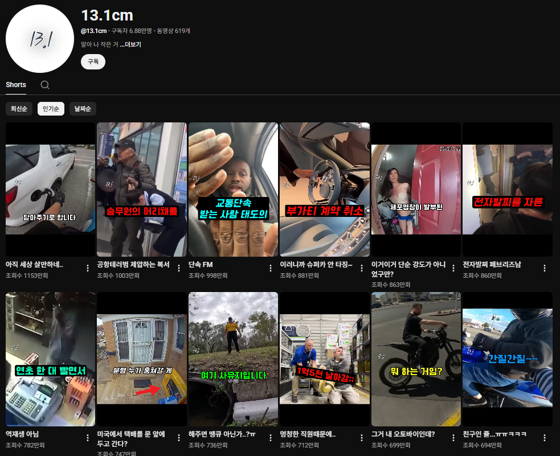Open more options menu for '단속 FM' video
This screenshot has height=456, width=560.
271,268
